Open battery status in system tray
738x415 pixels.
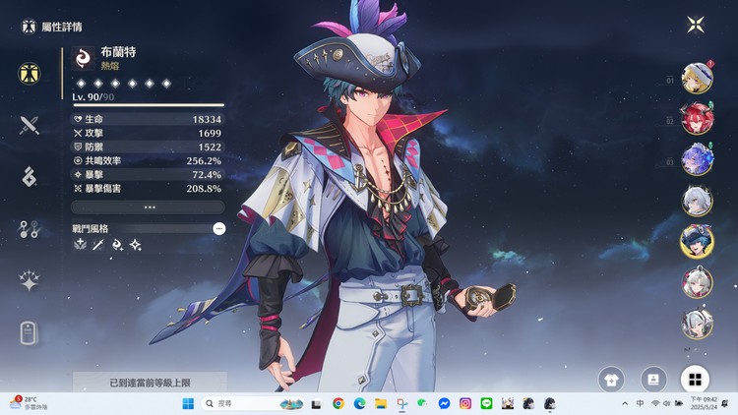pos(679,404)
